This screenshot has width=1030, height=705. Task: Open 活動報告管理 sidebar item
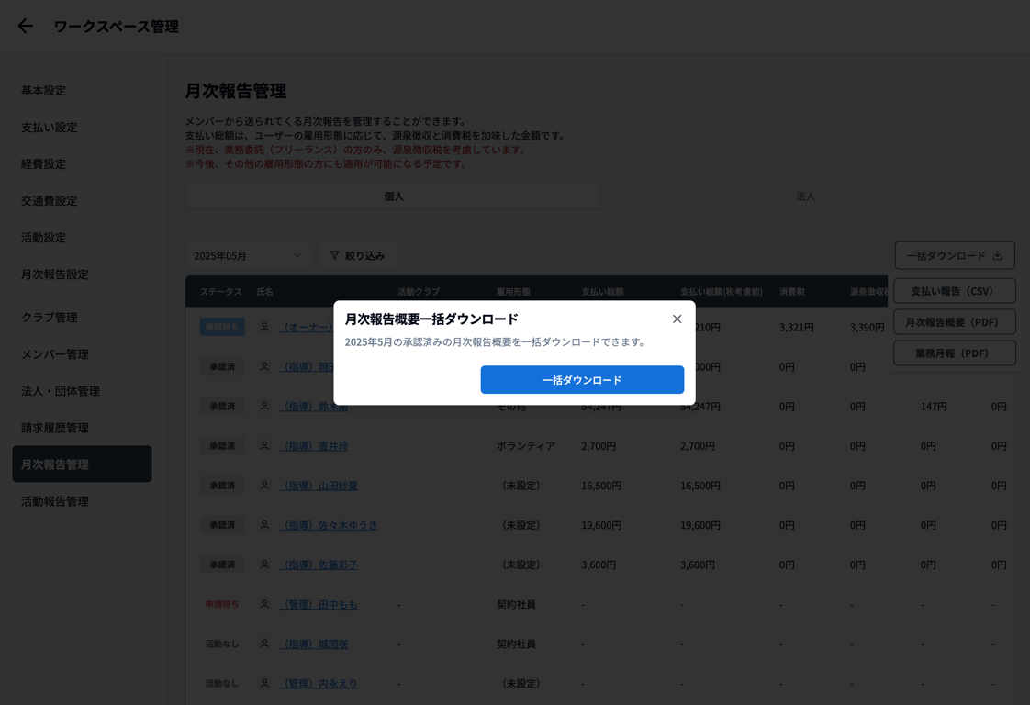pyautogui.click(x=55, y=501)
